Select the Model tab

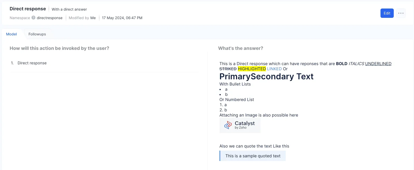[x=11, y=34]
